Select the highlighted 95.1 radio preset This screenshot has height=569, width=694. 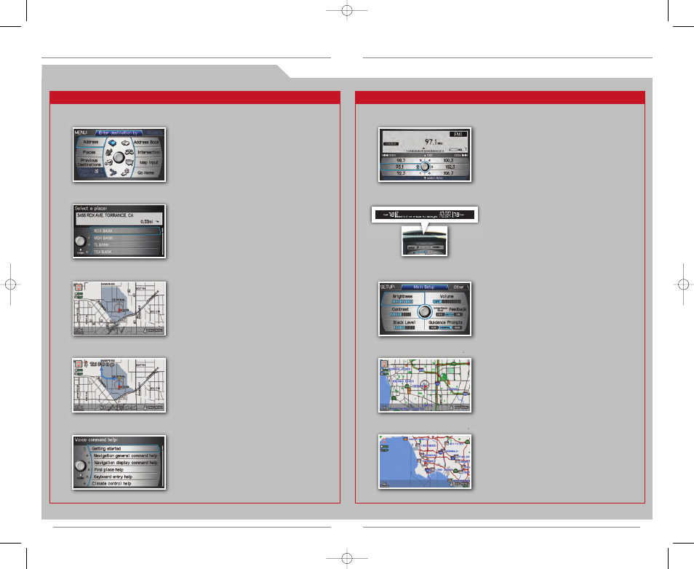[399, 167]
